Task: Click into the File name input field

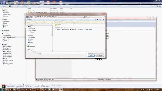Action: coord(64,53)
